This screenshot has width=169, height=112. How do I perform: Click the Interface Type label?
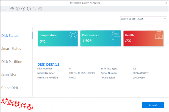109,69
